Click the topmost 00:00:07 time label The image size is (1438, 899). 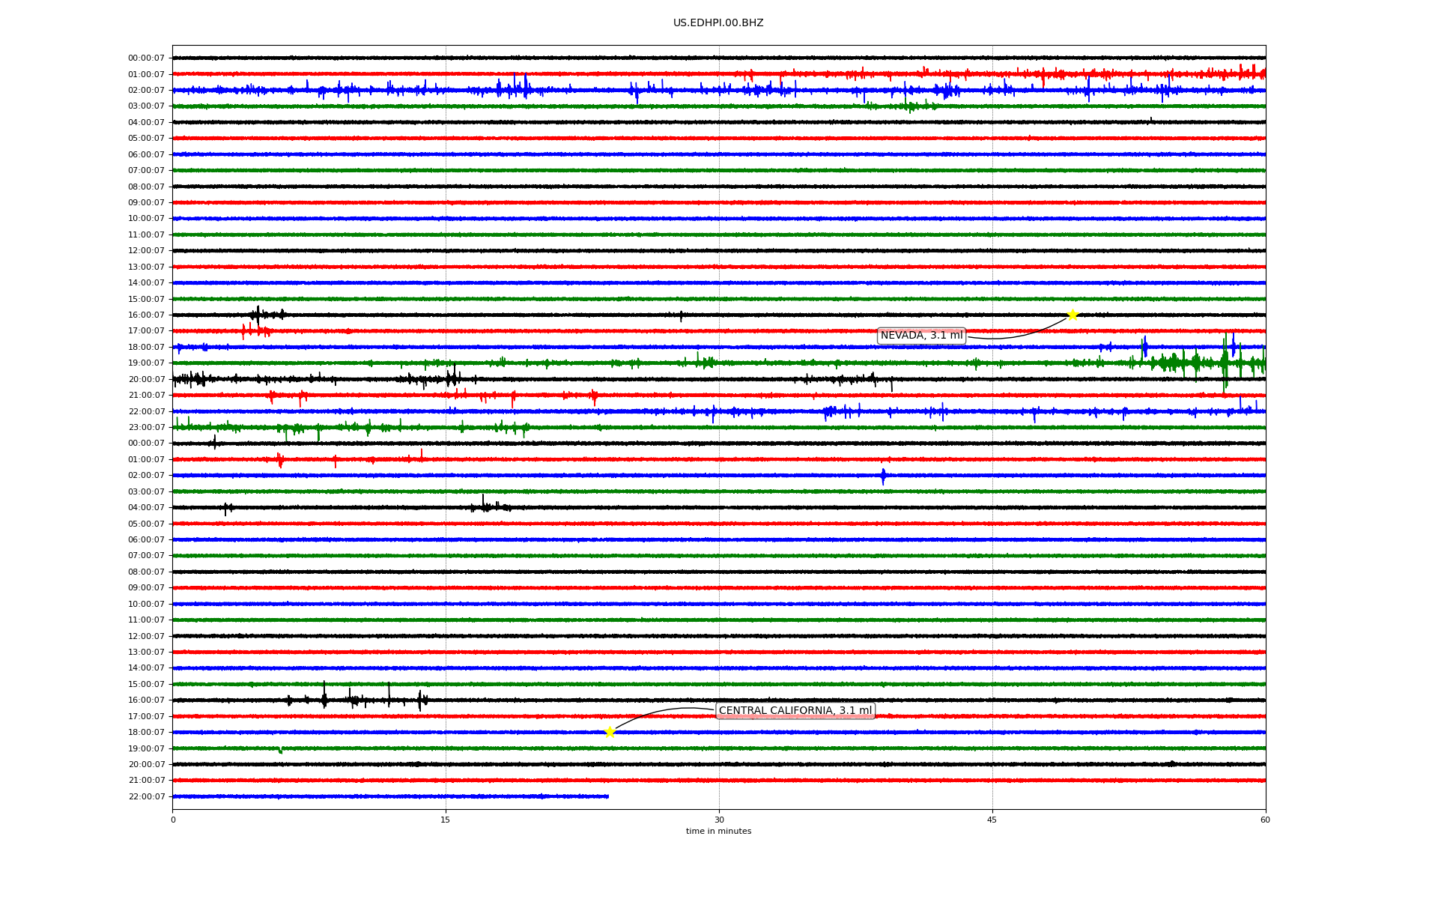pyautogui.click(x=146, y=58)
